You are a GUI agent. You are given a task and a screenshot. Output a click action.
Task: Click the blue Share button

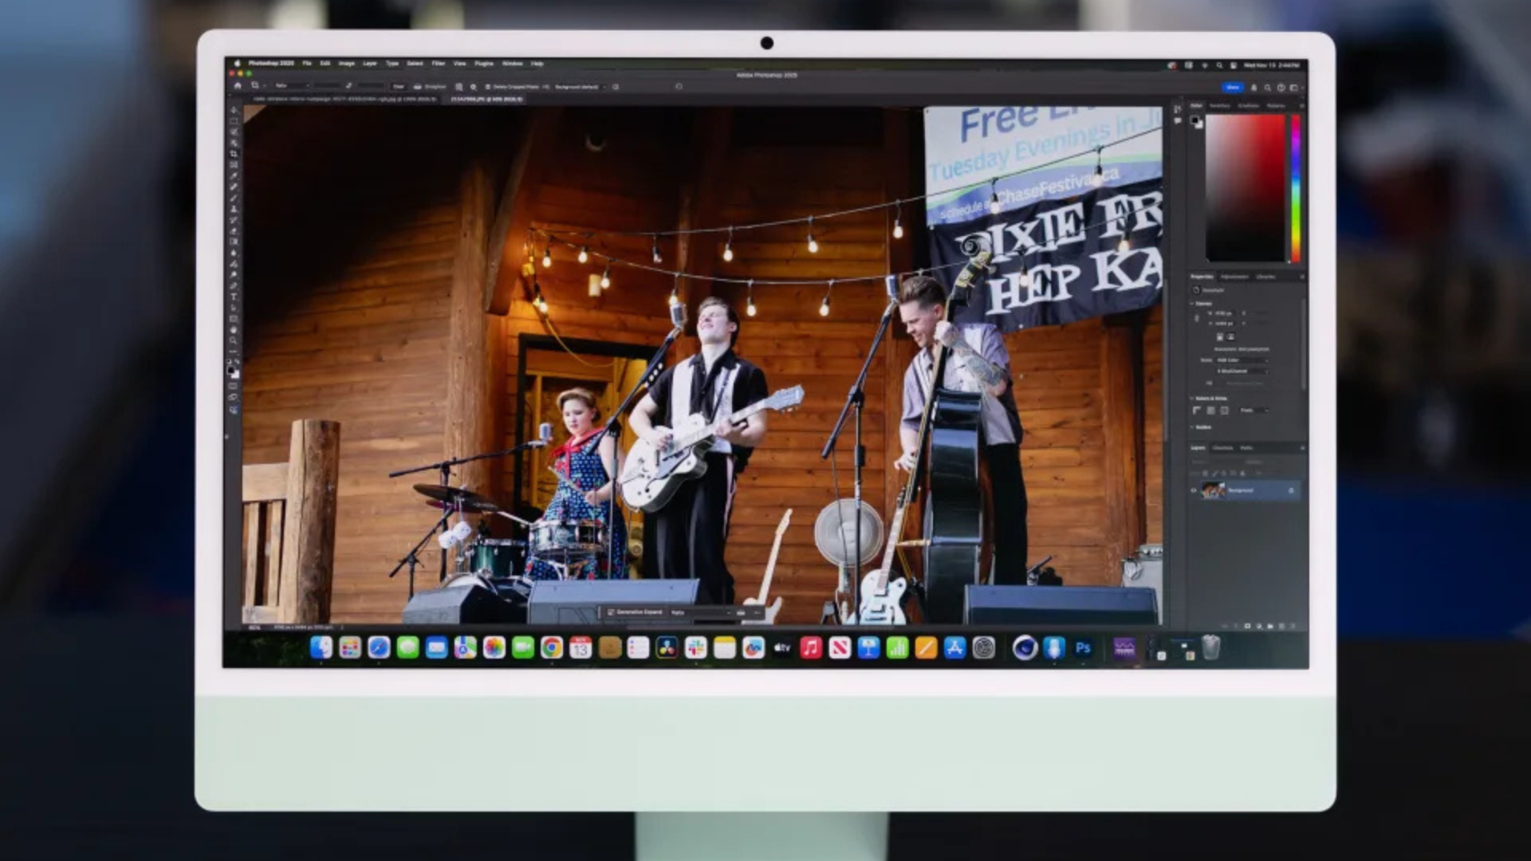point(1232,87)
